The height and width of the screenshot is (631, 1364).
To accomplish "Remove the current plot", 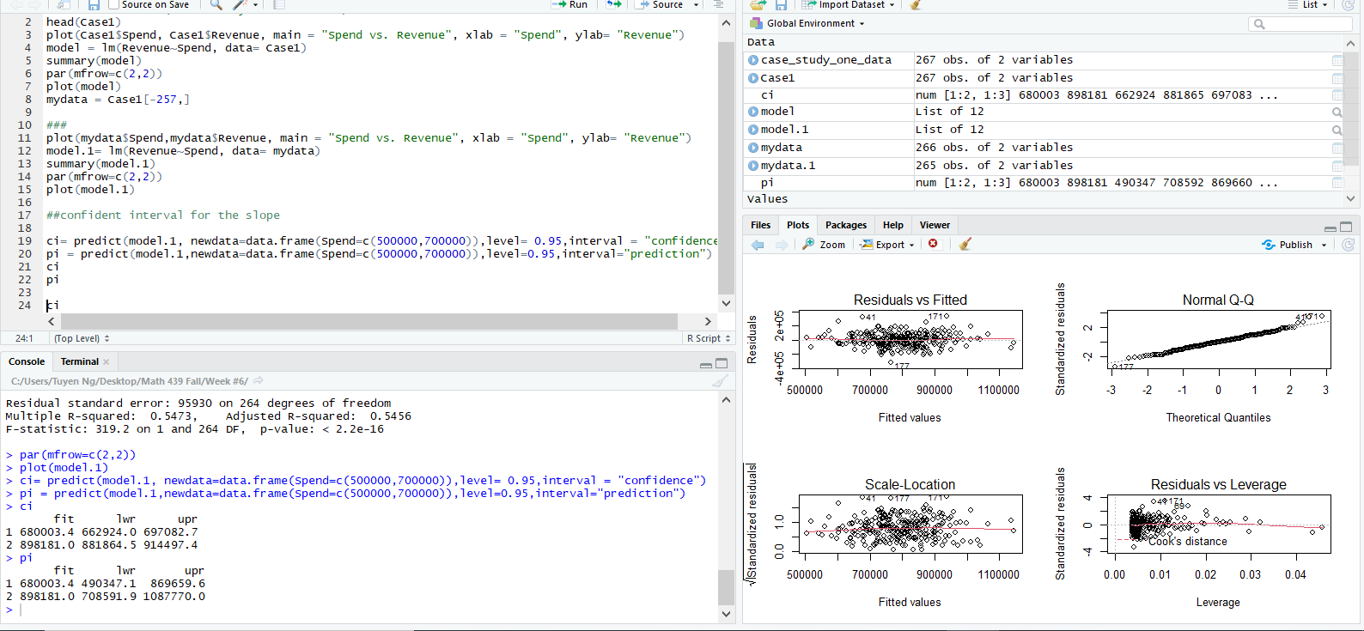I will pyautogui.click(x=934, y=244).
